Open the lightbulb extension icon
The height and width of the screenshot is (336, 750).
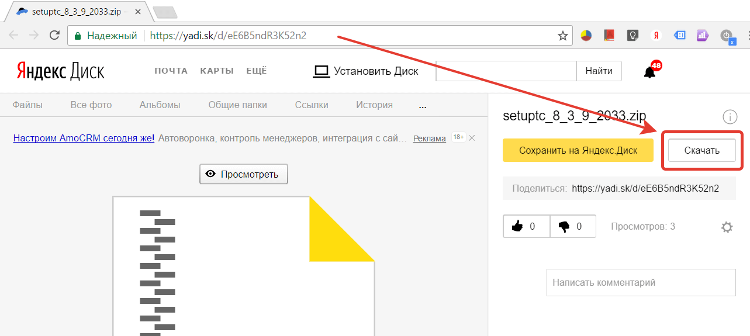(x=633, y=36)
